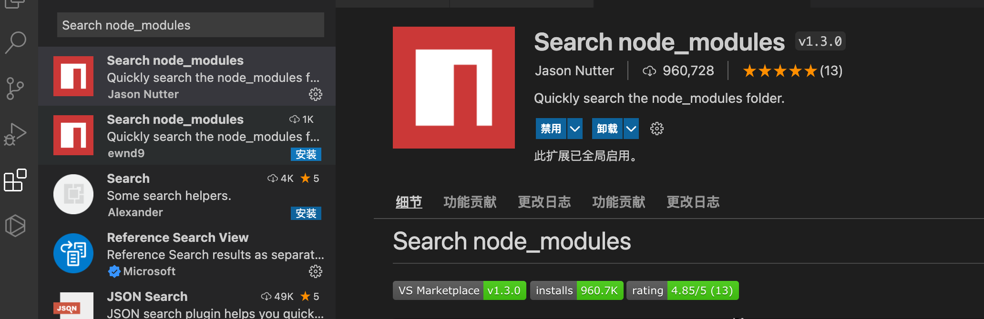Image resolution: width=984 pixels, height=319 pixels.
Task: Click the 'Search node_modules' README heading
Action: pyautogui.click(x=512, y=241)
